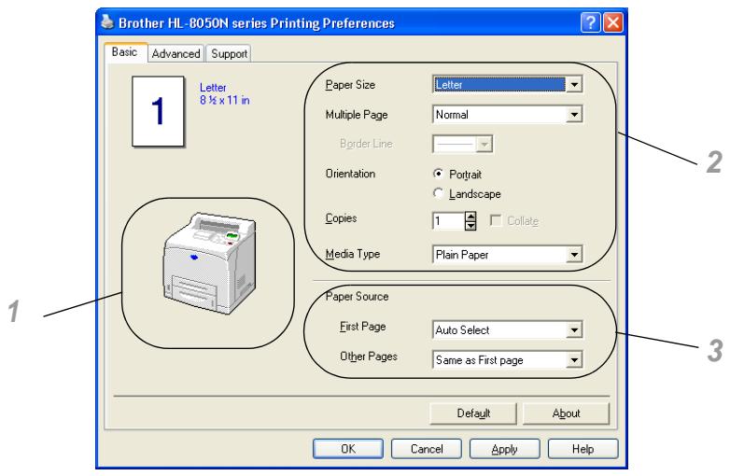Increase copies with the up arrow
Image resolution: width=730 pixels, height=476 pixels.
[x=470, y=217]
